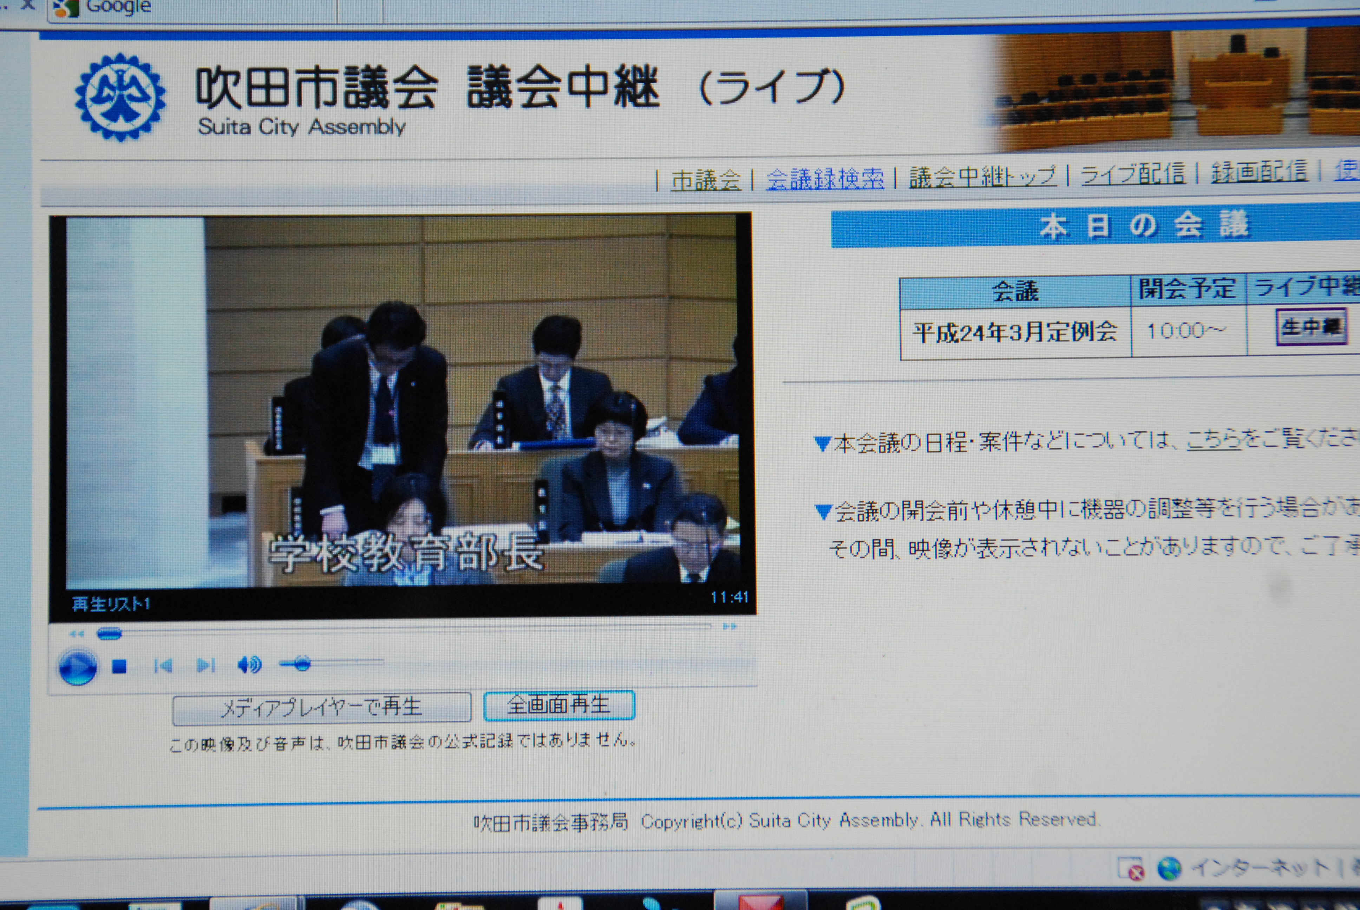The width and height of the screenshot is (1360, 910).
Task: Click the 11:41 timestamp in video
Action: [730, 596]
